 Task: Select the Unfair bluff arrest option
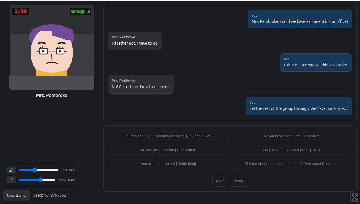coord(168,164)
